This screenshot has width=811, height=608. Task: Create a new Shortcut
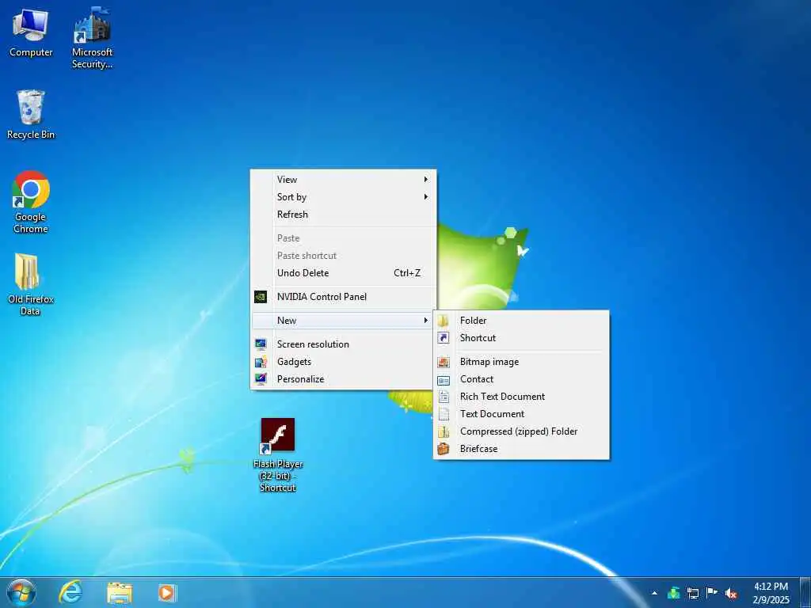pyautogui.click(x=521, y=338)
